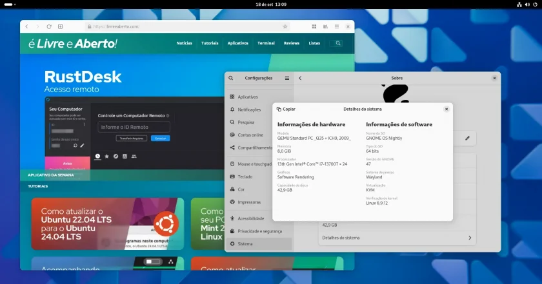The height and width of the screenshot is (284, 542).
Task: Open clock showing 18 de set 13:09
Action: coord(271,5)
